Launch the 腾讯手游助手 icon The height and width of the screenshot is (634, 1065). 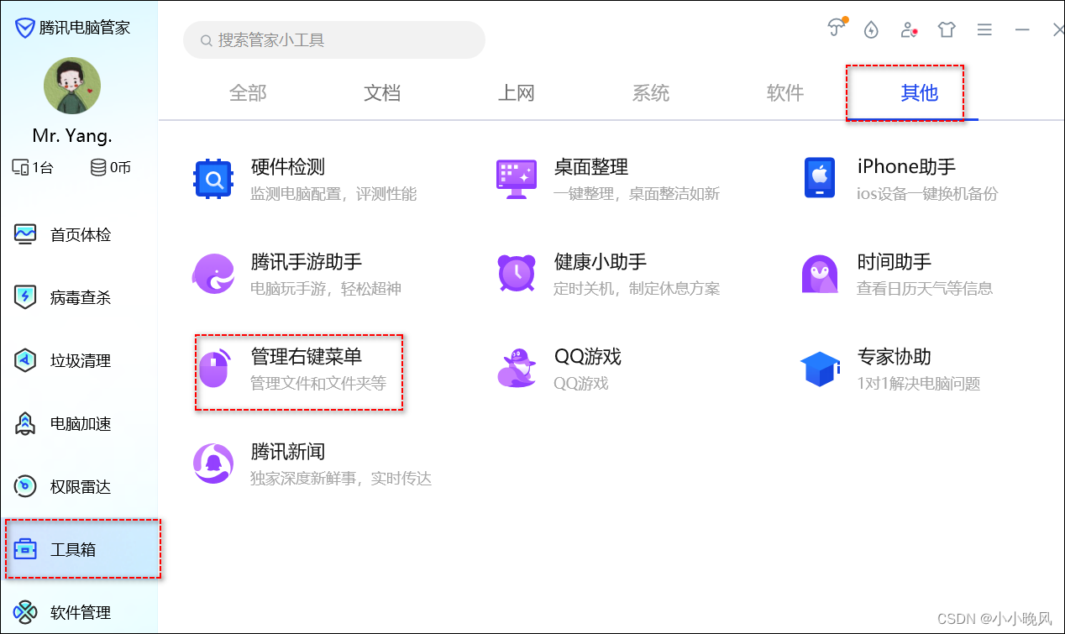(213, 274)
